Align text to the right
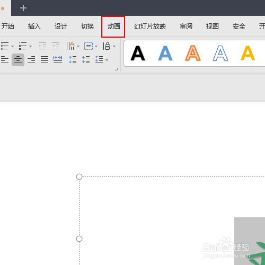 (x=31, y=60)
